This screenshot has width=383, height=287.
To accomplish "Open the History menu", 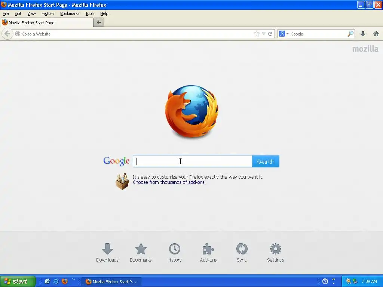I will click(48, 13).
